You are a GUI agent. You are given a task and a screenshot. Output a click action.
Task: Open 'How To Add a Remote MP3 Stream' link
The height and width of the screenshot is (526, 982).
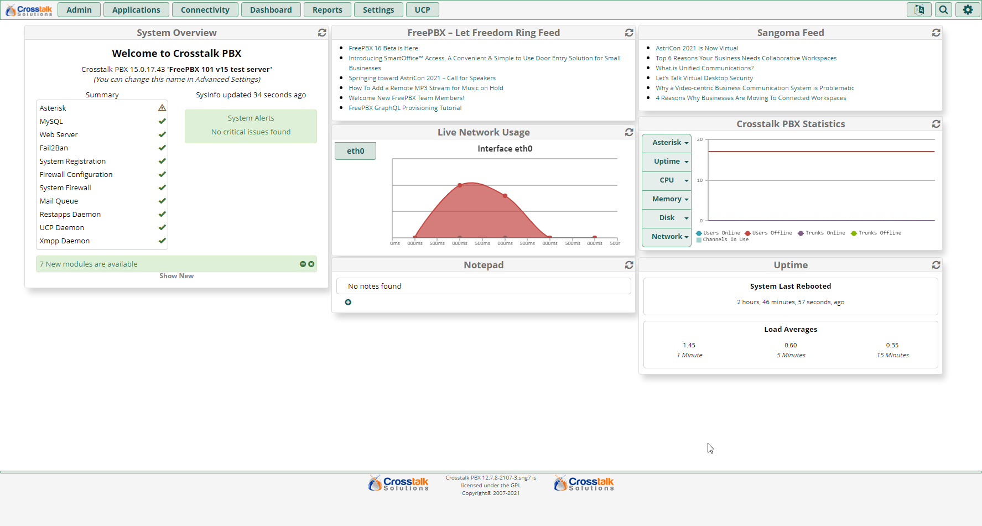[426, 88]
